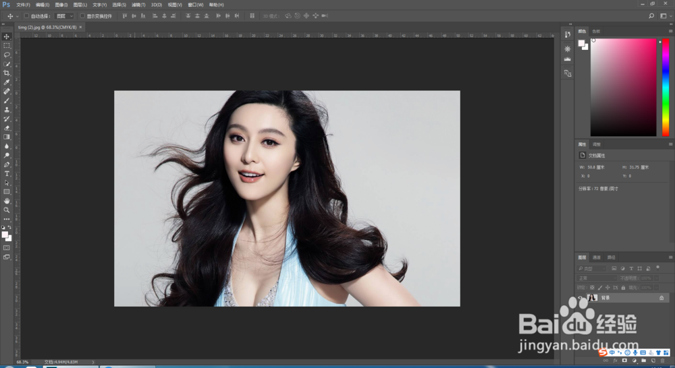This screenshot has width=675, height=368.
Task: Toggle shape layer filter icon
Action: [x=640, y=268]
